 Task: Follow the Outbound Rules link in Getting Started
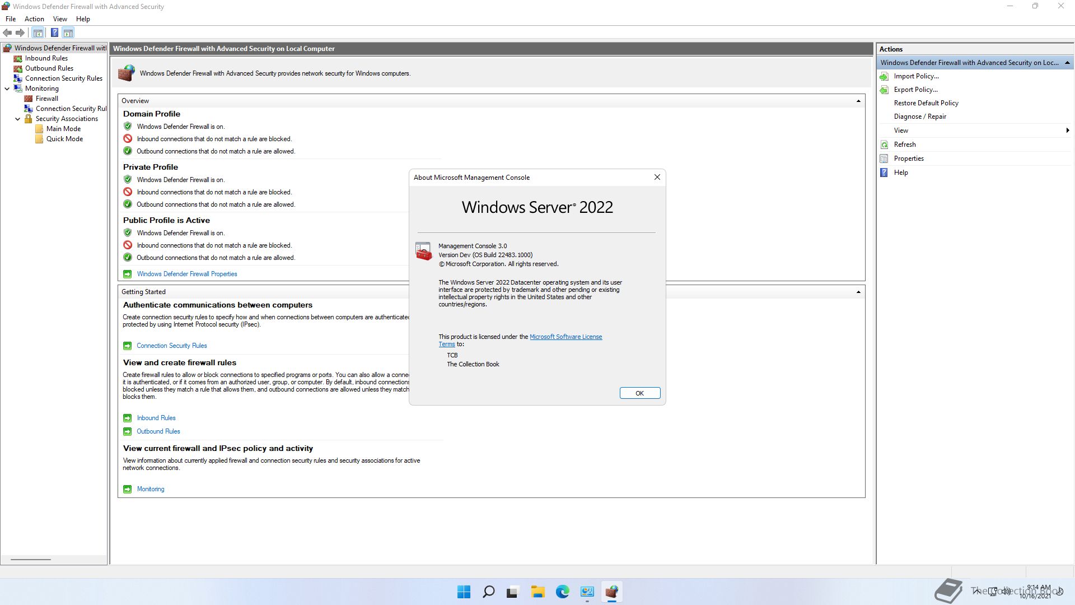point(158,431)
